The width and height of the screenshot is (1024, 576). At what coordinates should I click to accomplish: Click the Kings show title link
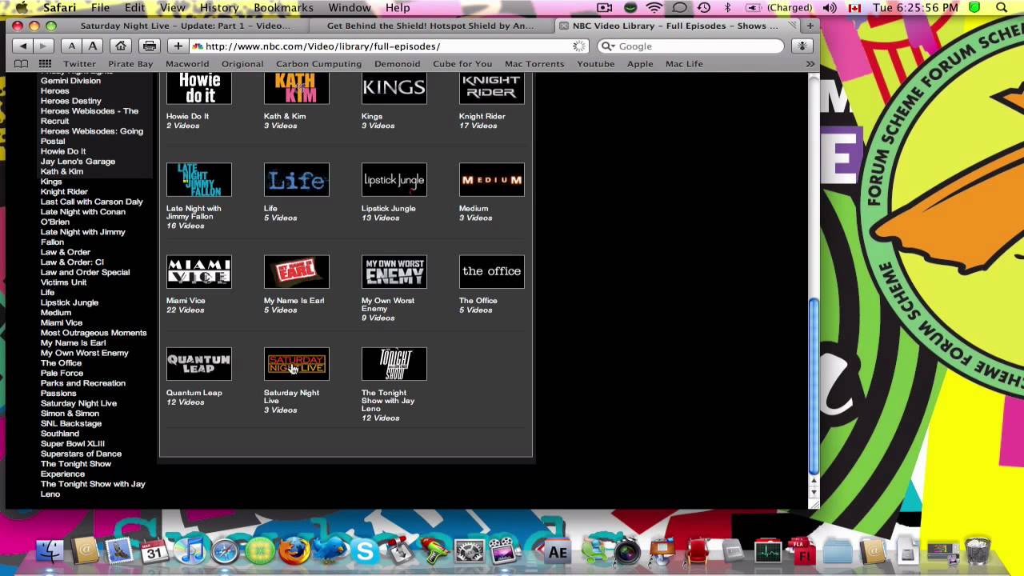[372, 116]
